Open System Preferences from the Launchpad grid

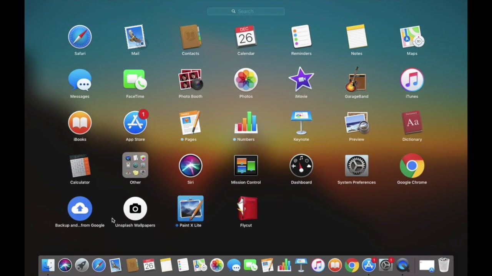click(x=357, y=166)
